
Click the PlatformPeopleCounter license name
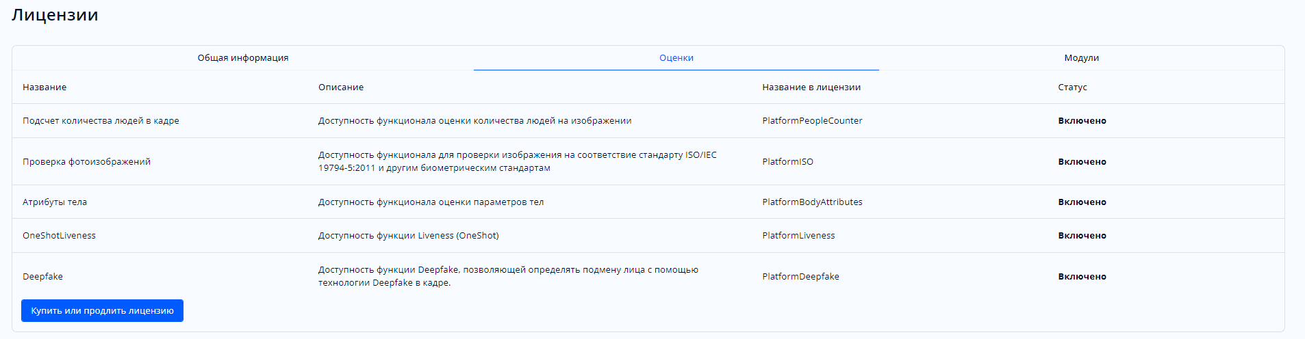tap(812, 121)
